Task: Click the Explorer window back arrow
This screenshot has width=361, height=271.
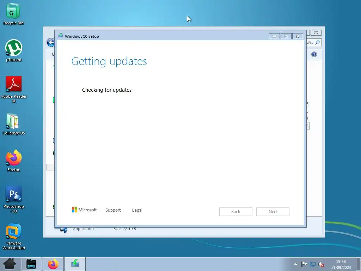Action: [51, 42]
